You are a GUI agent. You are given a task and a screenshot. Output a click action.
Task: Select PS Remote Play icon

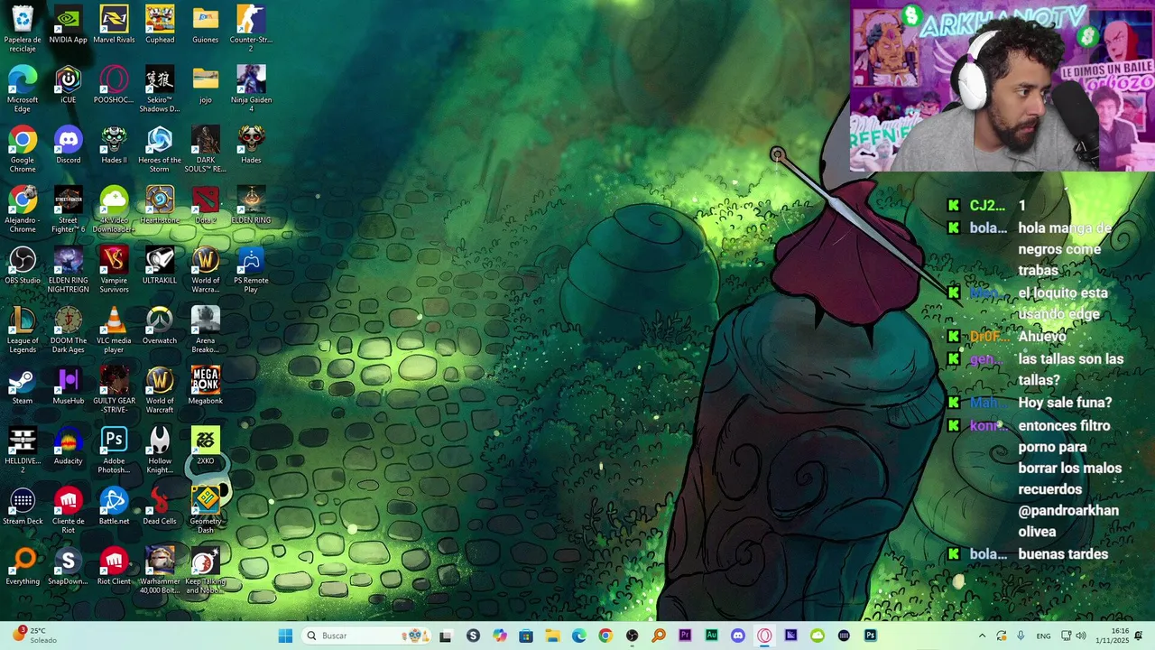[251, 269]
